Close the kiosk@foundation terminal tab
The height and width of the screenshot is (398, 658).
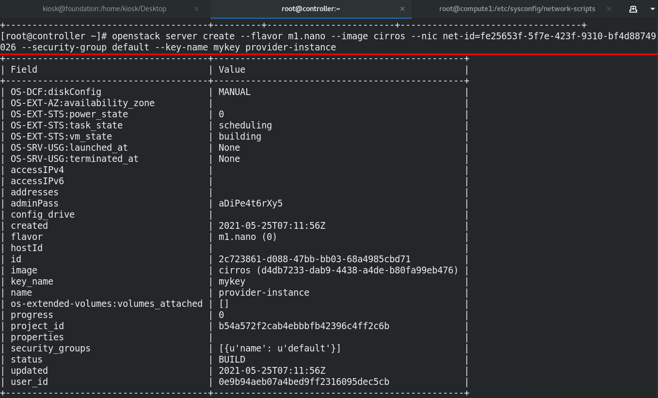coord(196,9)
